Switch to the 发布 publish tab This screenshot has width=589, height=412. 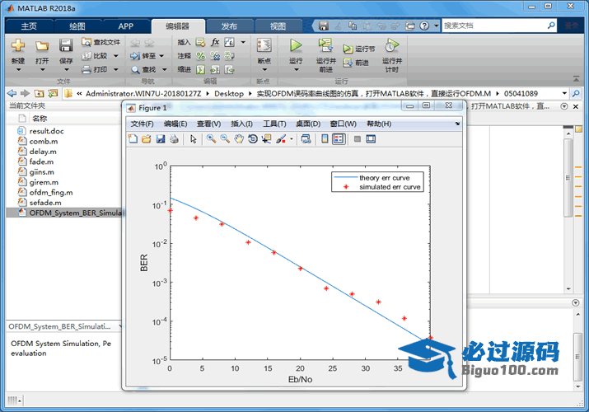[229, 26]
